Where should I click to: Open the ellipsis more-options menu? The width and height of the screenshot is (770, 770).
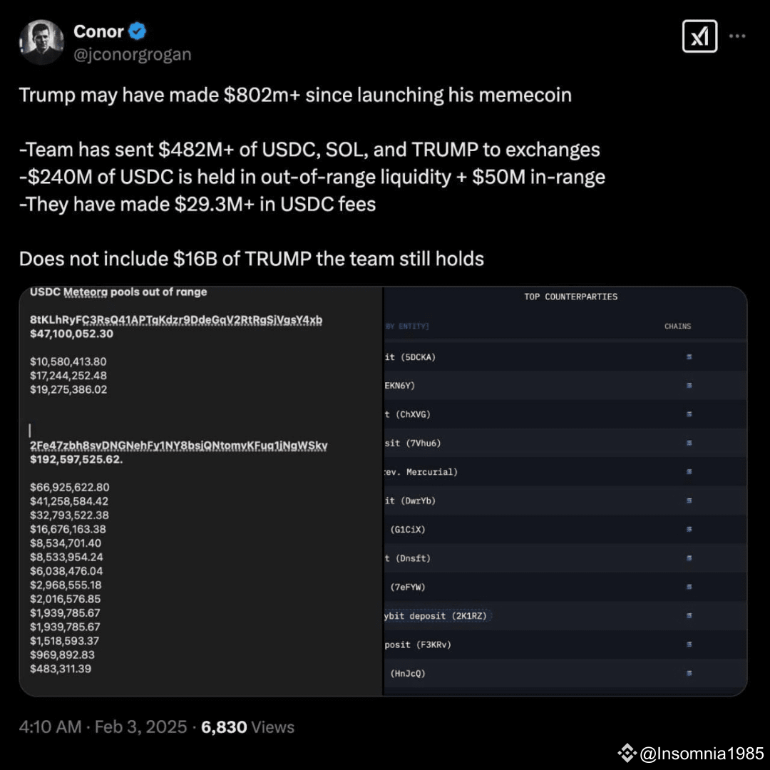click(737, 36)
